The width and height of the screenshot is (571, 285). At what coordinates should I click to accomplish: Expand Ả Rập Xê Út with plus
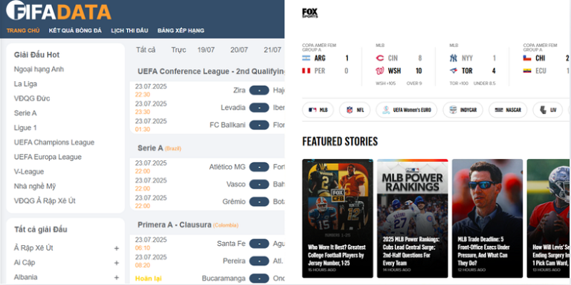pos(116,248)
